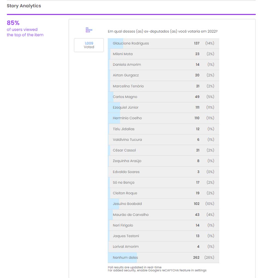Click the Herminio Coelho result row
The image size is (262, 278).
click(x=163, y=118)
